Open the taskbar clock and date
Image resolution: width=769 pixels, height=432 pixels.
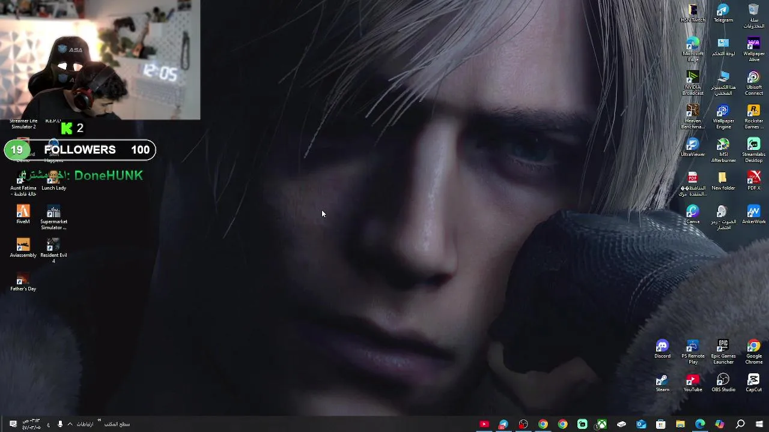coord(31,424)
